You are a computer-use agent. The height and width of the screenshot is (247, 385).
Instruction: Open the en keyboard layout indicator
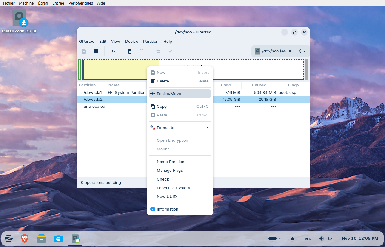point(308,239)
